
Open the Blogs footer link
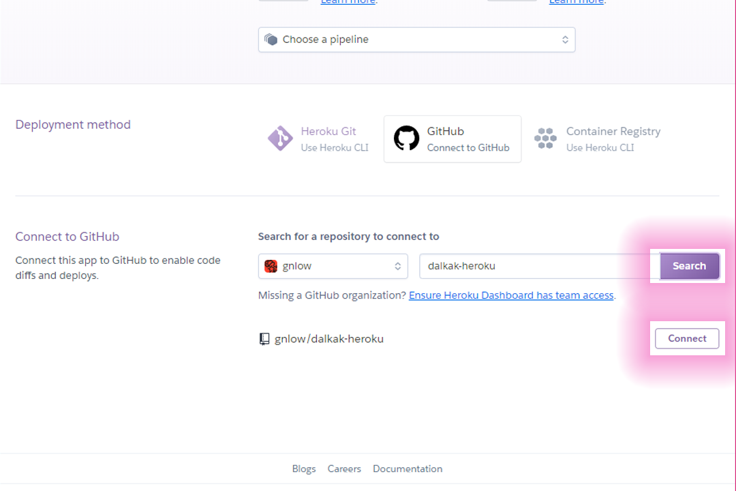[304, 469]
